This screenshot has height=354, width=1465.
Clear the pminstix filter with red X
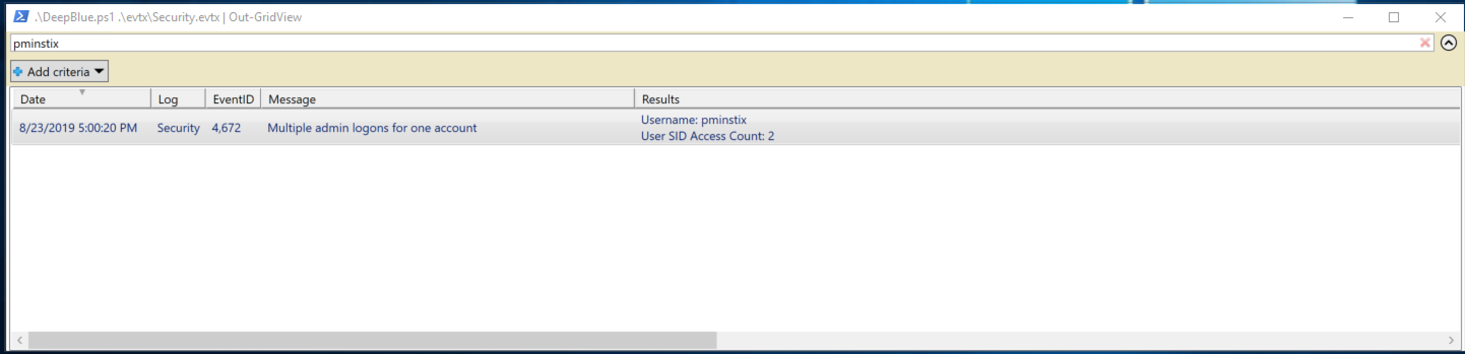pos(1425,43)
